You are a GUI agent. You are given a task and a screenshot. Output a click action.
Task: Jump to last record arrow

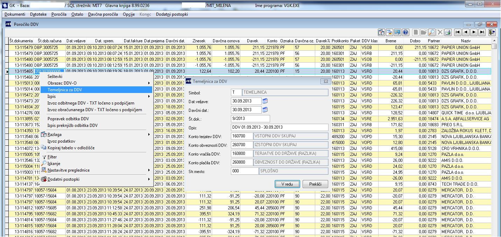click(x=482, y=32)
